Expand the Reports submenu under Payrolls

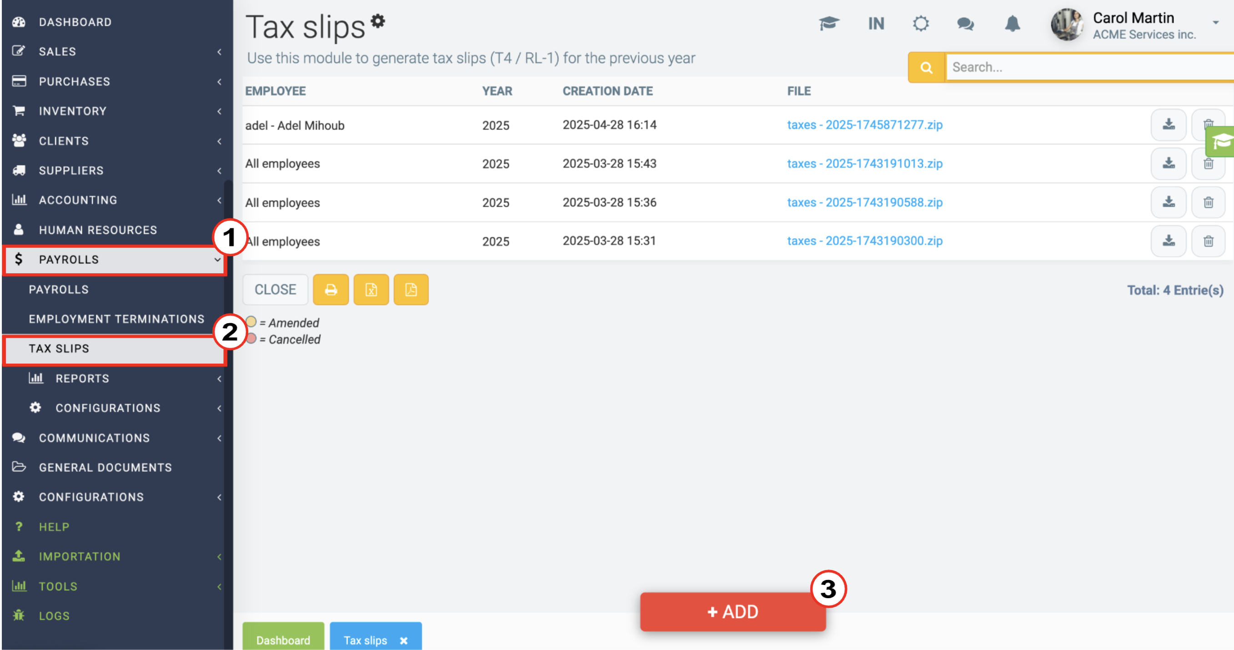115,378
